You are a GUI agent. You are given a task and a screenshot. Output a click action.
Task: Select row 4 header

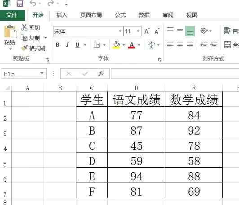(x=5, y=145)
